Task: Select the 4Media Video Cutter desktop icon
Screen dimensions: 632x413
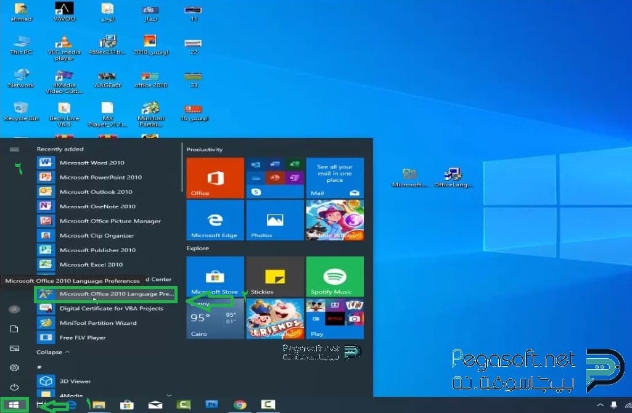Action: (x=64, y=82)
